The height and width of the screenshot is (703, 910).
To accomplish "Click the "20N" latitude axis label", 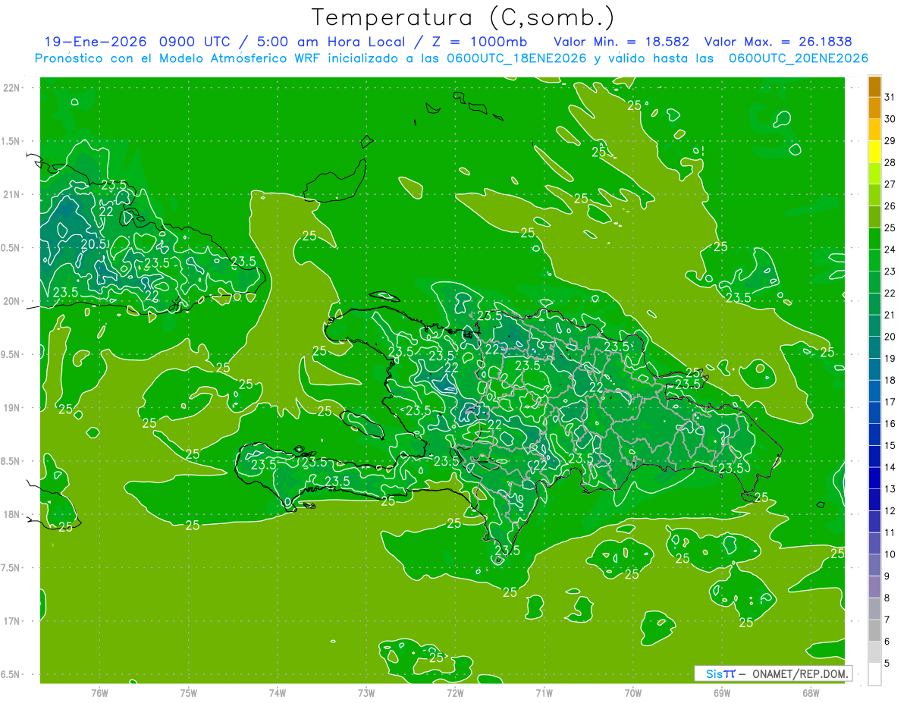I will (x=11, y=301).
